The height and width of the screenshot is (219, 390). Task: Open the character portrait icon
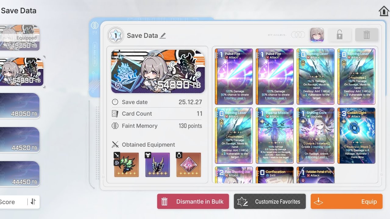317,35
